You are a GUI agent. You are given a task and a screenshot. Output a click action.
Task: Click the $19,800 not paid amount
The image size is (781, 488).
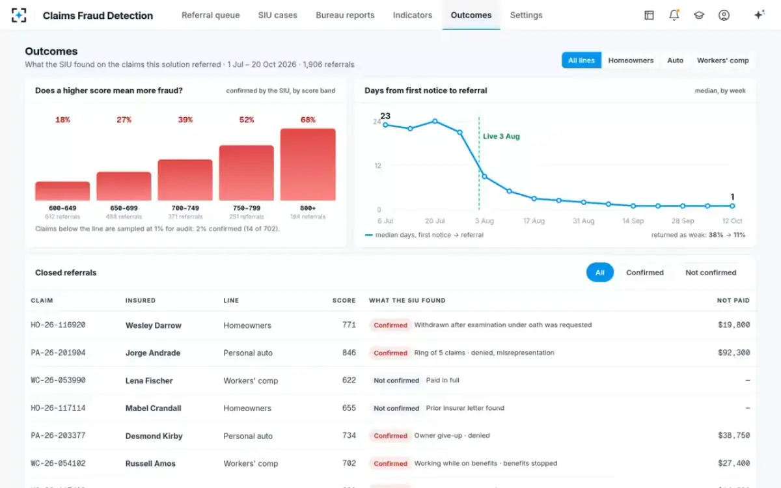[x=733, y=325]
